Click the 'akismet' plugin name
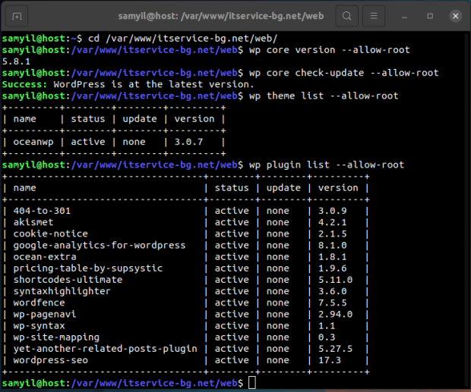Image resolution: width=471 pixels, height=392 pixels. pyautogui.click(x=33, y=222)
